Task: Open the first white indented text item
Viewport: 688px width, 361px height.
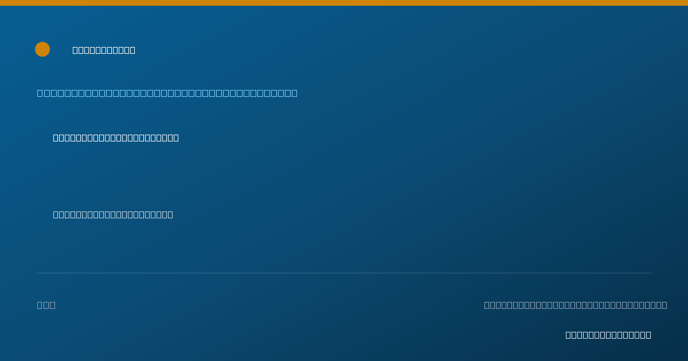Action: [x=116, y=138]
